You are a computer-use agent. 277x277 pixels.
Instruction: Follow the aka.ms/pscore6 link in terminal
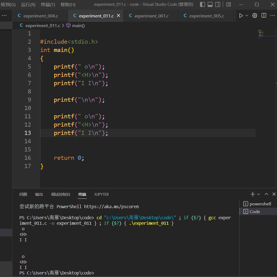point(111,207)
